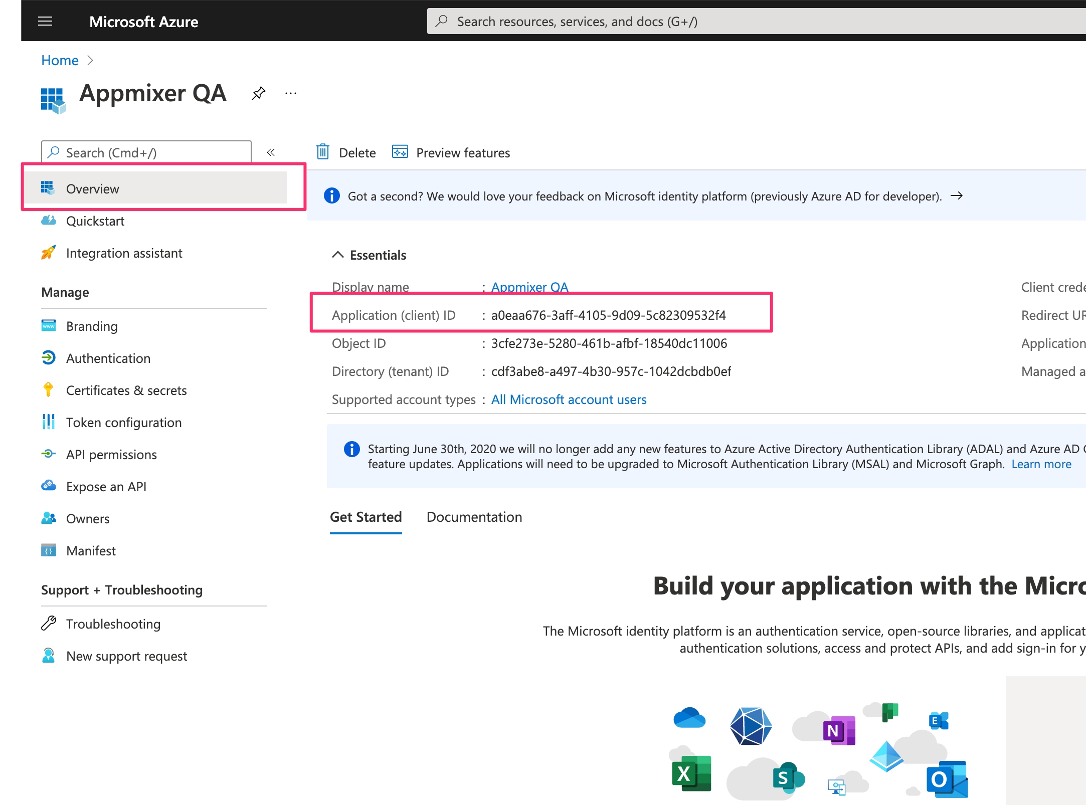
Task: Click the Learn more link
Action: [x=1041, y=464]
